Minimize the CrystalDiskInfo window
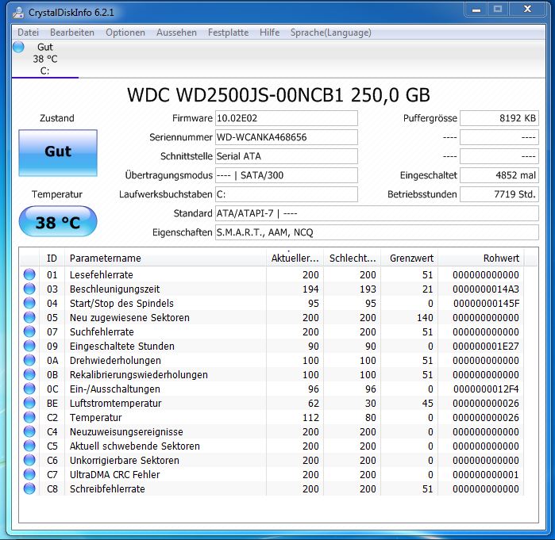The height and width of the screenshot is (540, 555). (x=476, y=10)
